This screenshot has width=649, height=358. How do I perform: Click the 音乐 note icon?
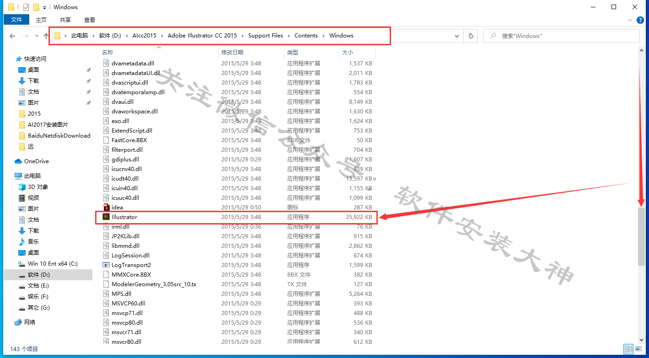point(21,241)
